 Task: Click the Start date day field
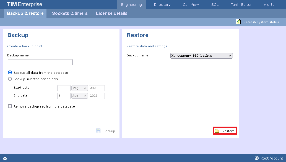(64, 88)
